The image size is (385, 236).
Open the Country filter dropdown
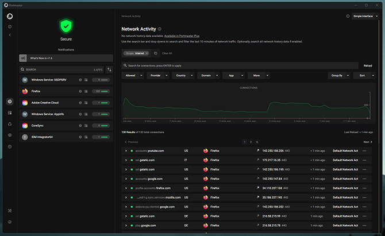[183, 76]
